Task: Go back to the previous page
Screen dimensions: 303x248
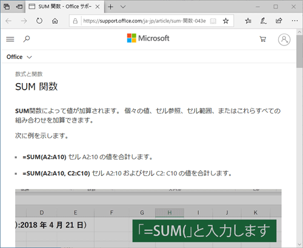Action: pos(8,21)
